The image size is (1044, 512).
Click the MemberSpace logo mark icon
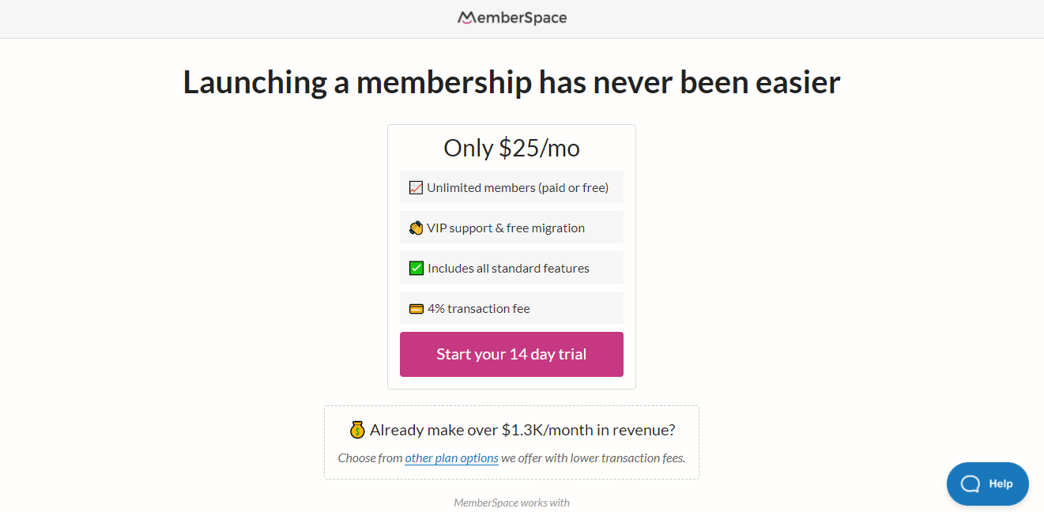pyautogui.click(x=465, y=17)
